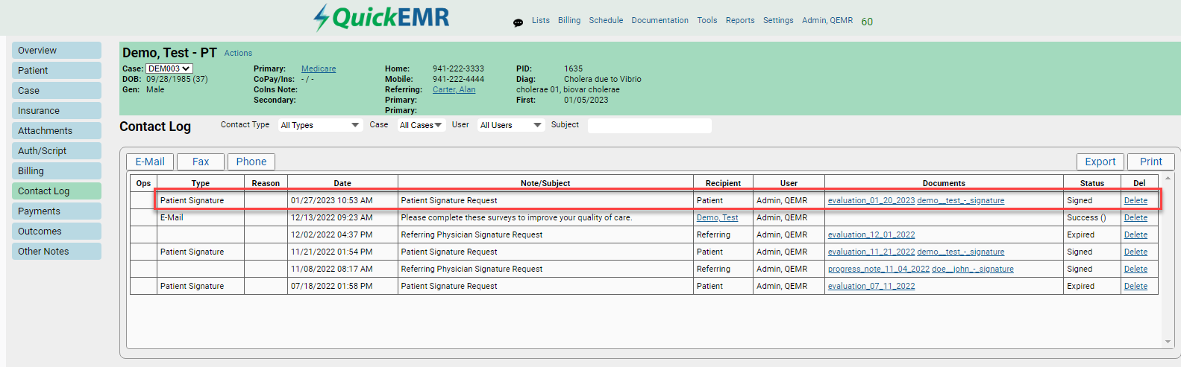The height and width of the screenshot is (367, 1181).
Task: Open demo_test signature link on 01/27/2023 row
Action: [x=961, y=200]
